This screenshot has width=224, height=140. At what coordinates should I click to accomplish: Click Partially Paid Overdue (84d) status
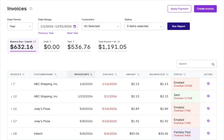point(185,134)
